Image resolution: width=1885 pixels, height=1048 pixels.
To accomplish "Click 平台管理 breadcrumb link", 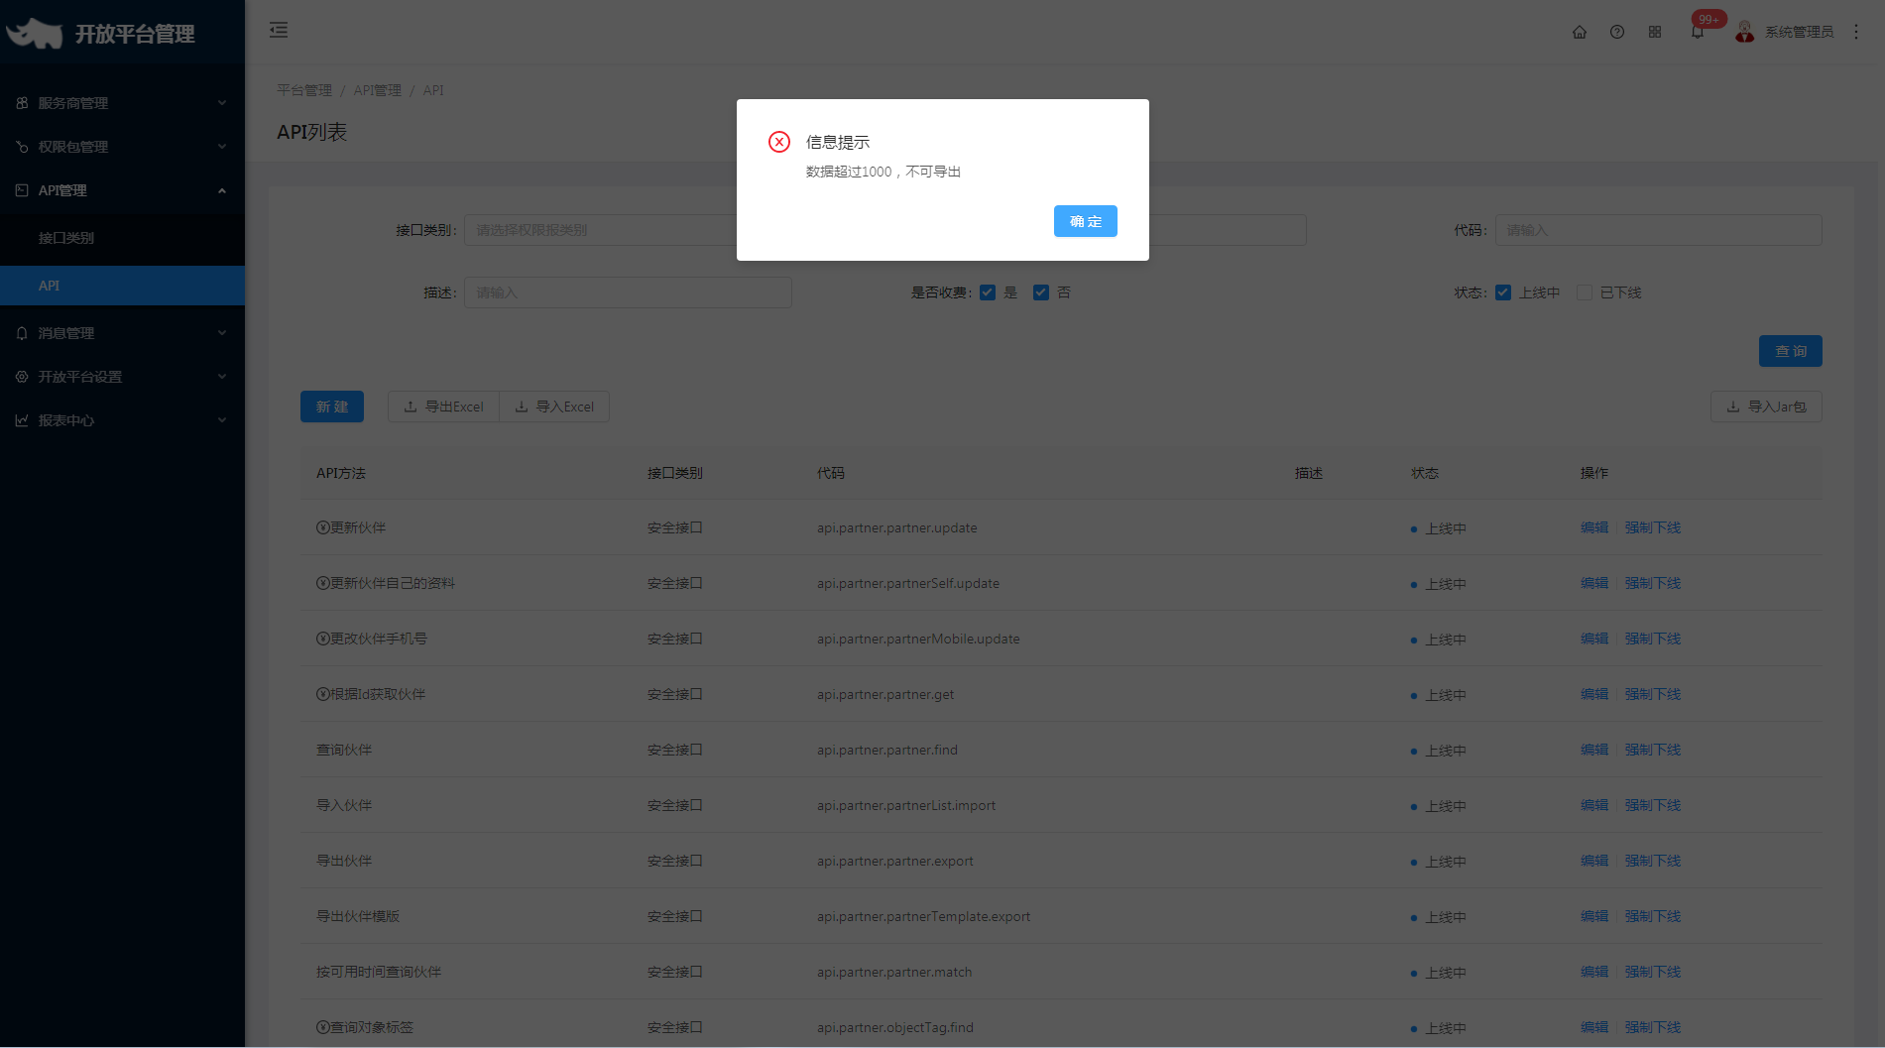I will click(x=304, y=90).
